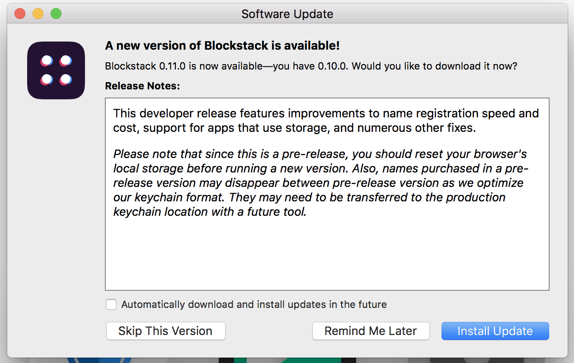
Task: Click the green zoom traffic light
Action: coord(56,14)
